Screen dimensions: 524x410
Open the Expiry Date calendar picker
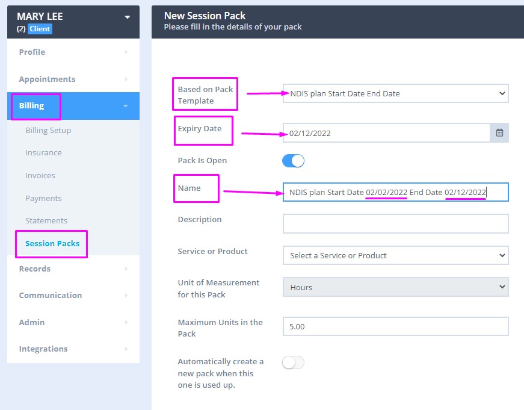coord(499,132)
